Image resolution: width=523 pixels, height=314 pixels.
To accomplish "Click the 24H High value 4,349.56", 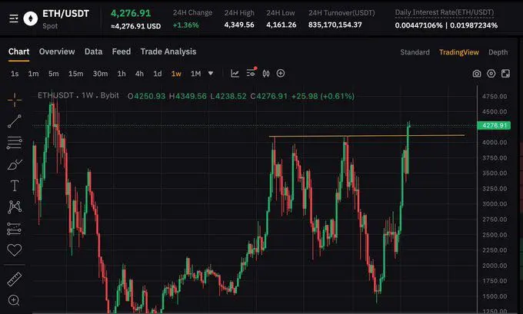I will (239, 25).
